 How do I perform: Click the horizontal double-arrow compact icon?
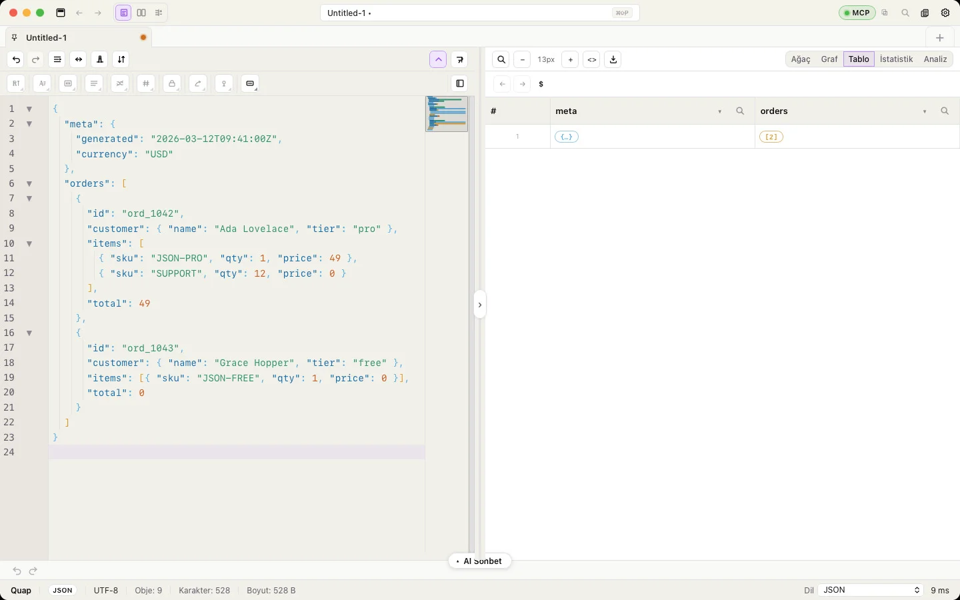(x=79, y=59)
